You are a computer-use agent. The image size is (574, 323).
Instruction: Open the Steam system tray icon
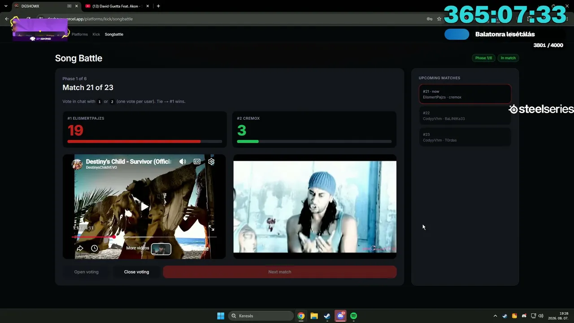pos(504,316)
